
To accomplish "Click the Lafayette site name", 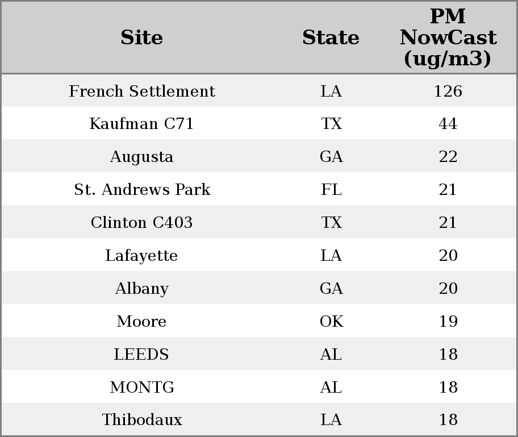I will 141,256.
